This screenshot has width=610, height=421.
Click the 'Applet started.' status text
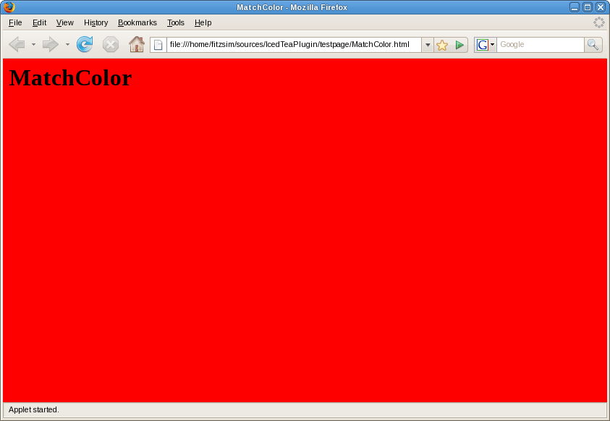pos(34,409)
